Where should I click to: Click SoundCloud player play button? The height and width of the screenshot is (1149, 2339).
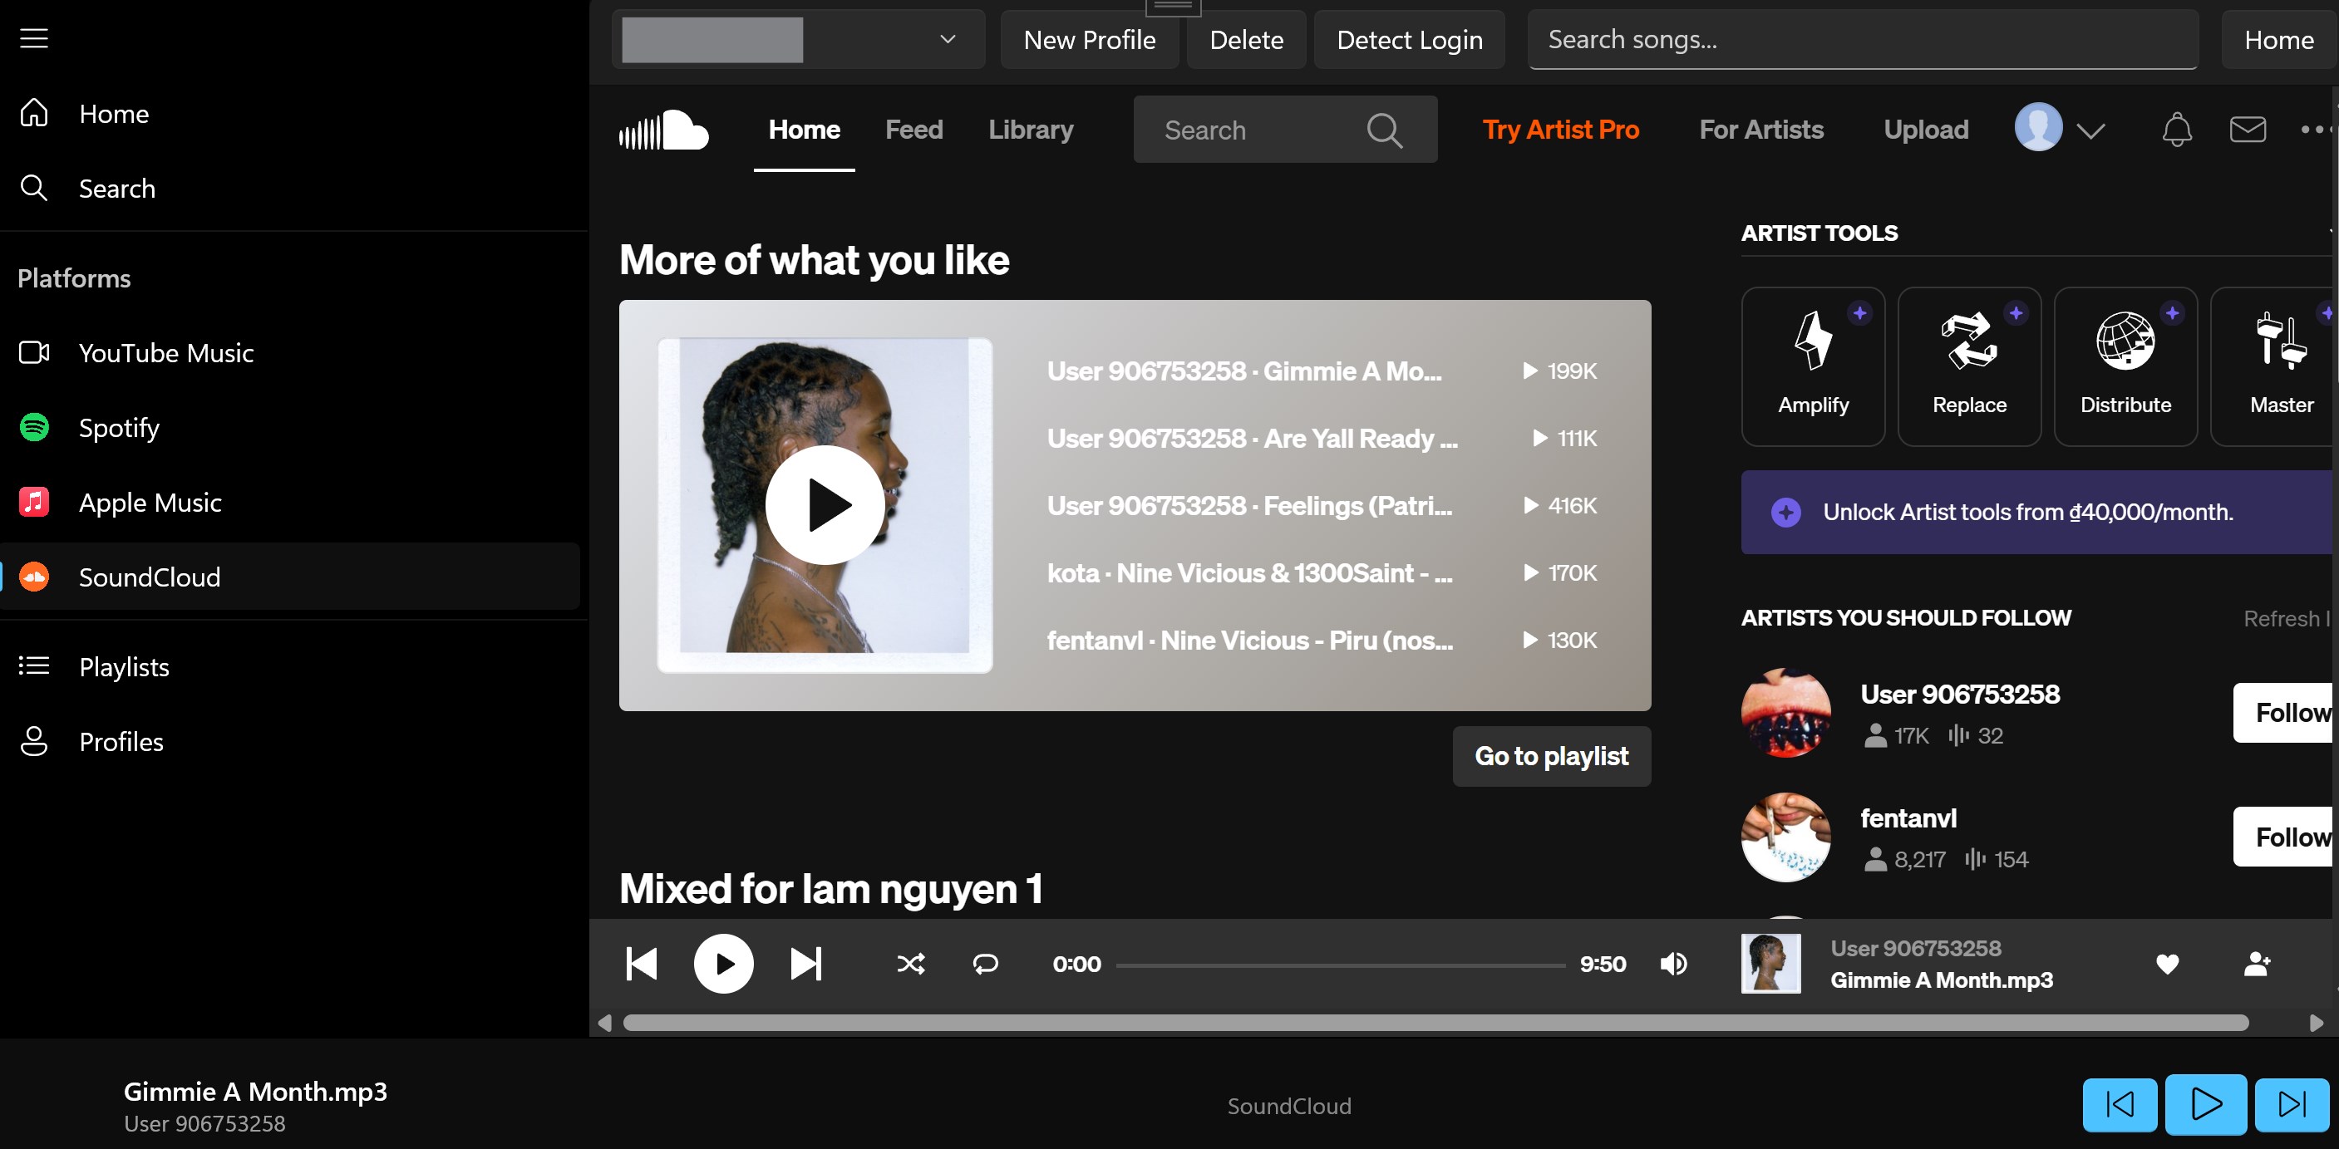(724, 963)
